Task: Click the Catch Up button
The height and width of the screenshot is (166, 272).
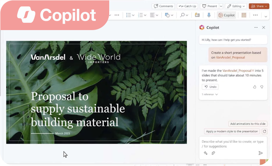Action: [x=187, y=6]
